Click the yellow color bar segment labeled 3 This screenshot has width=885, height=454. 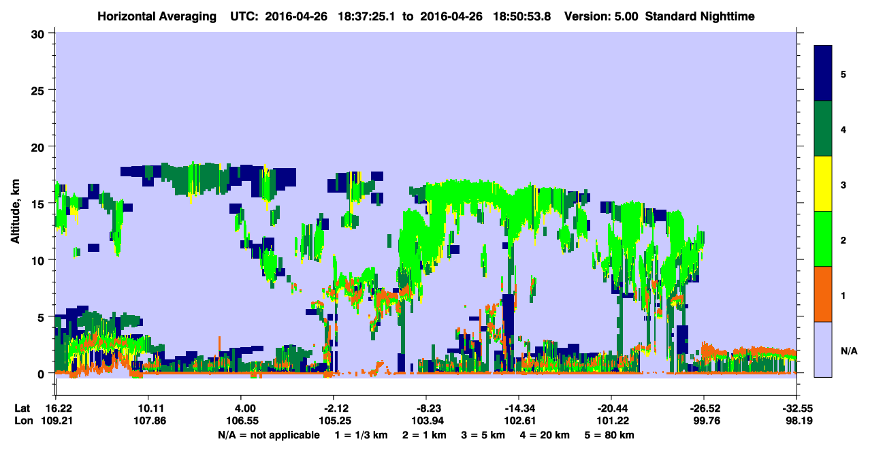(823, 184)
